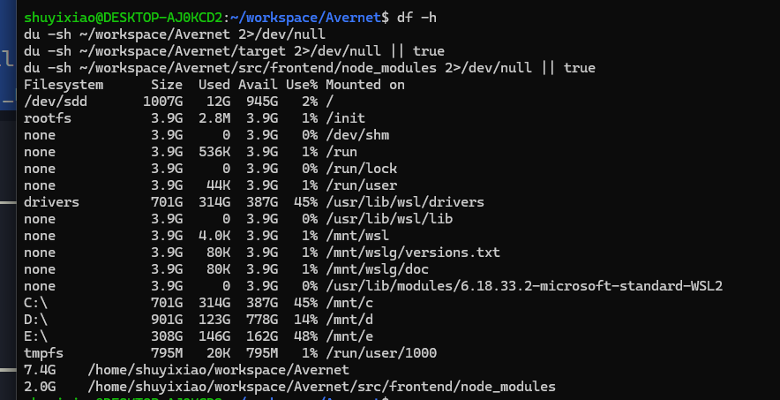This screenshot has width=780, height=400.
Task: Click the rootfs filesystem entry
Action: point(48,118)
